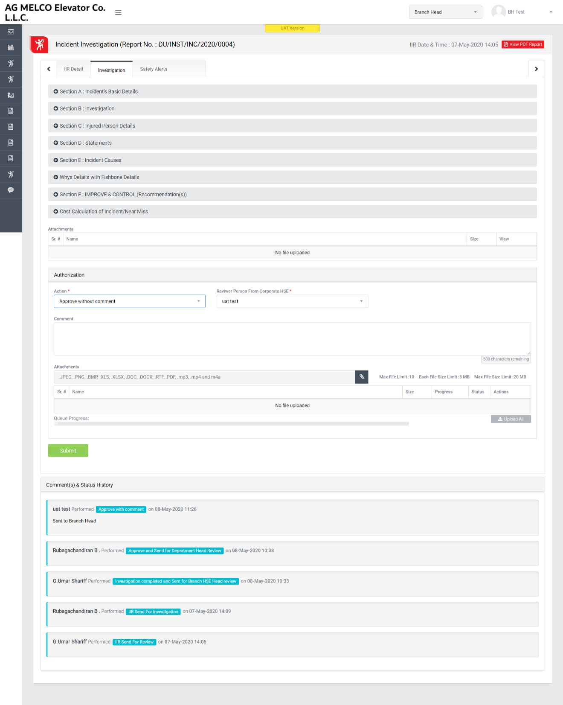Click the paperclip attach file button
The height and width of the screenshot is (705, 563).
coord(361,377)
